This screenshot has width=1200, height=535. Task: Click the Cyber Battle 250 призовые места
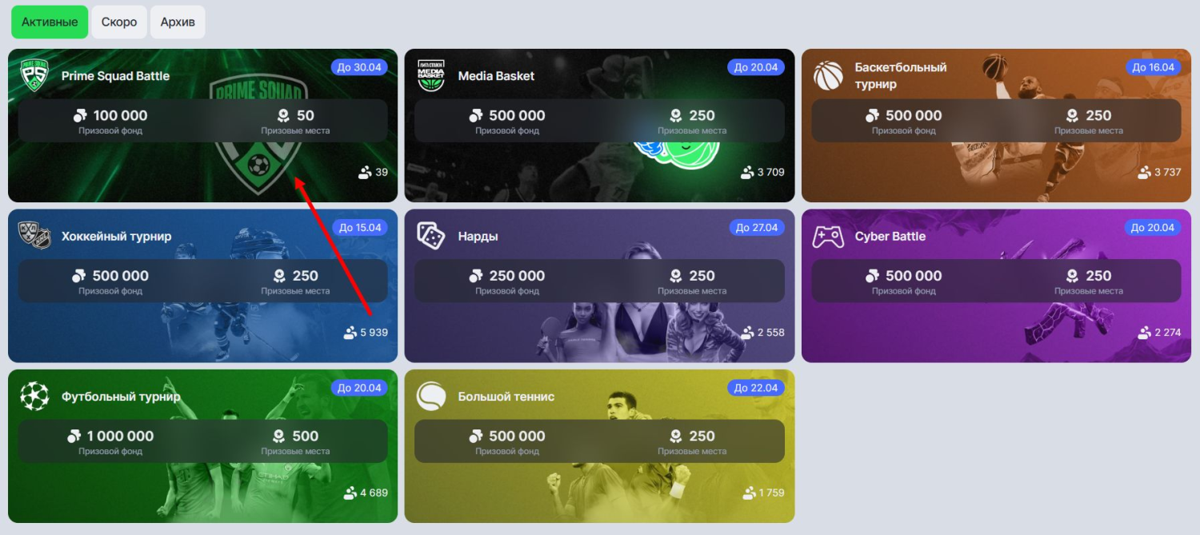pyautogui.click(x=1089, y=281)
